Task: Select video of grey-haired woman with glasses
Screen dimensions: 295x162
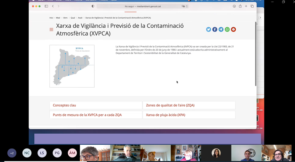Action: [x=95, y=153]
